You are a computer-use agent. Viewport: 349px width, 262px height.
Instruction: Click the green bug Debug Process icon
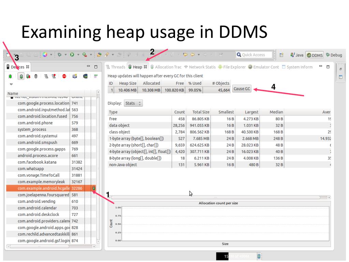10,77
